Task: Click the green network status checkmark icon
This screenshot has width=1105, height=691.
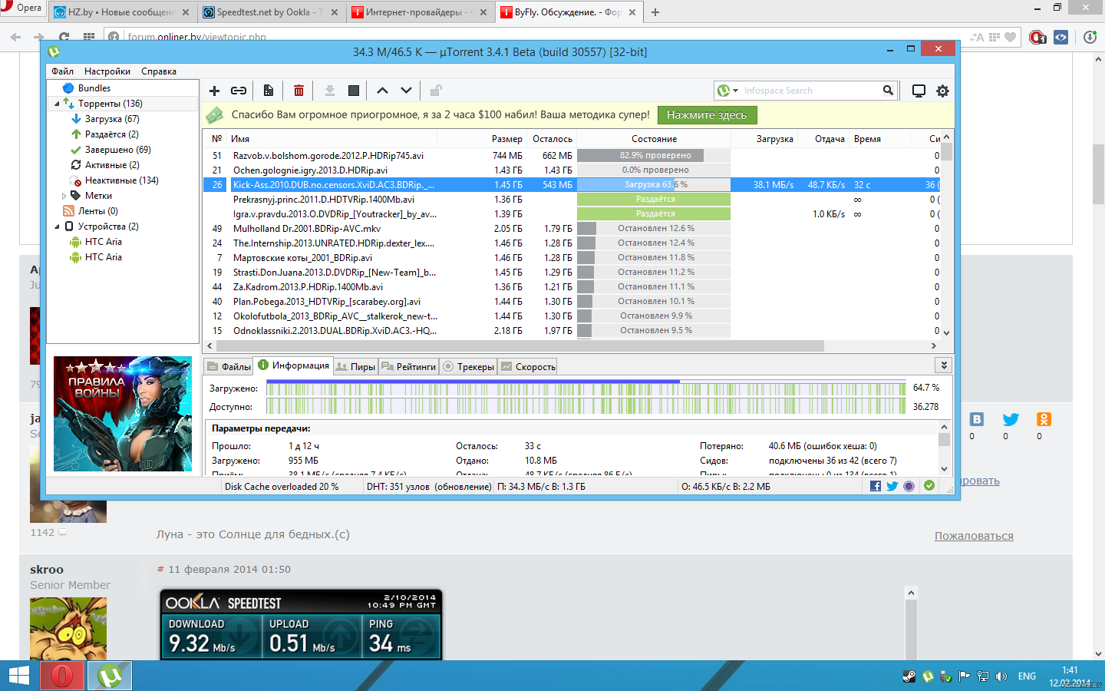Action: 929,486
